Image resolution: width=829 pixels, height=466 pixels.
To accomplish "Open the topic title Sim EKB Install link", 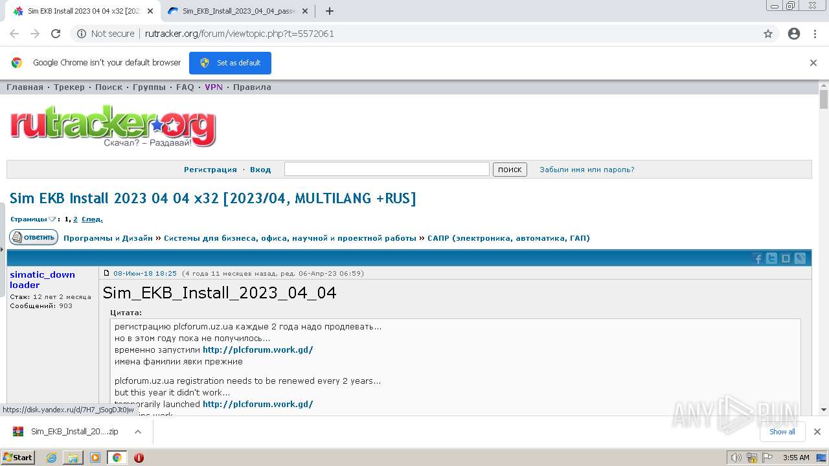I will click(212, 198).
